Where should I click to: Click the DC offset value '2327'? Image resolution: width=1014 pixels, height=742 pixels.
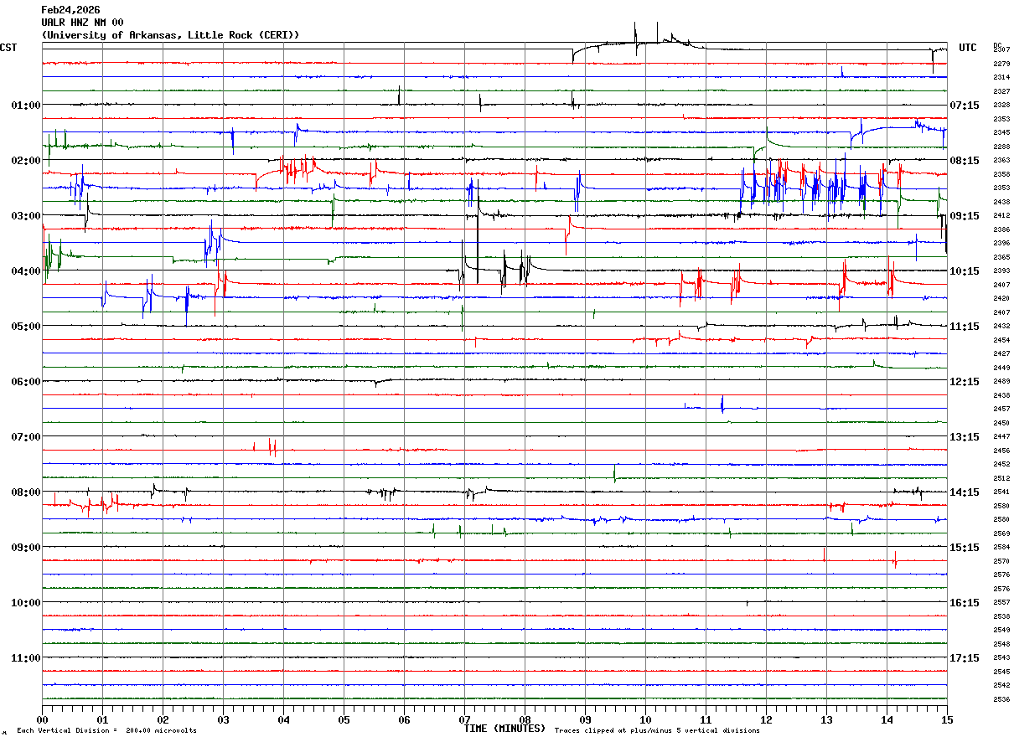[x=1001, y=91]
